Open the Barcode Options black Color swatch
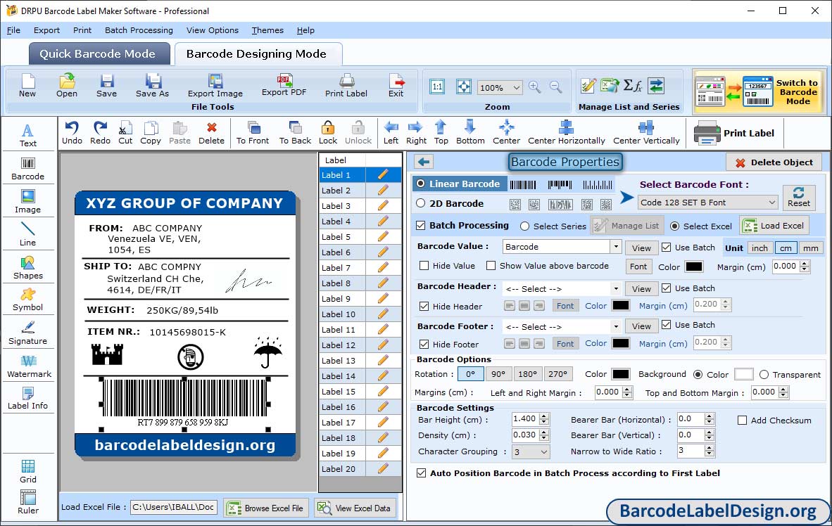The width and height of the screenshot is (832, 526). tap(621, 374)
